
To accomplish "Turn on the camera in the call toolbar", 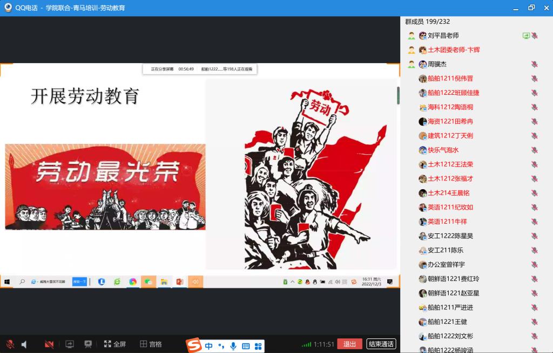I will [x=49, y=344].
